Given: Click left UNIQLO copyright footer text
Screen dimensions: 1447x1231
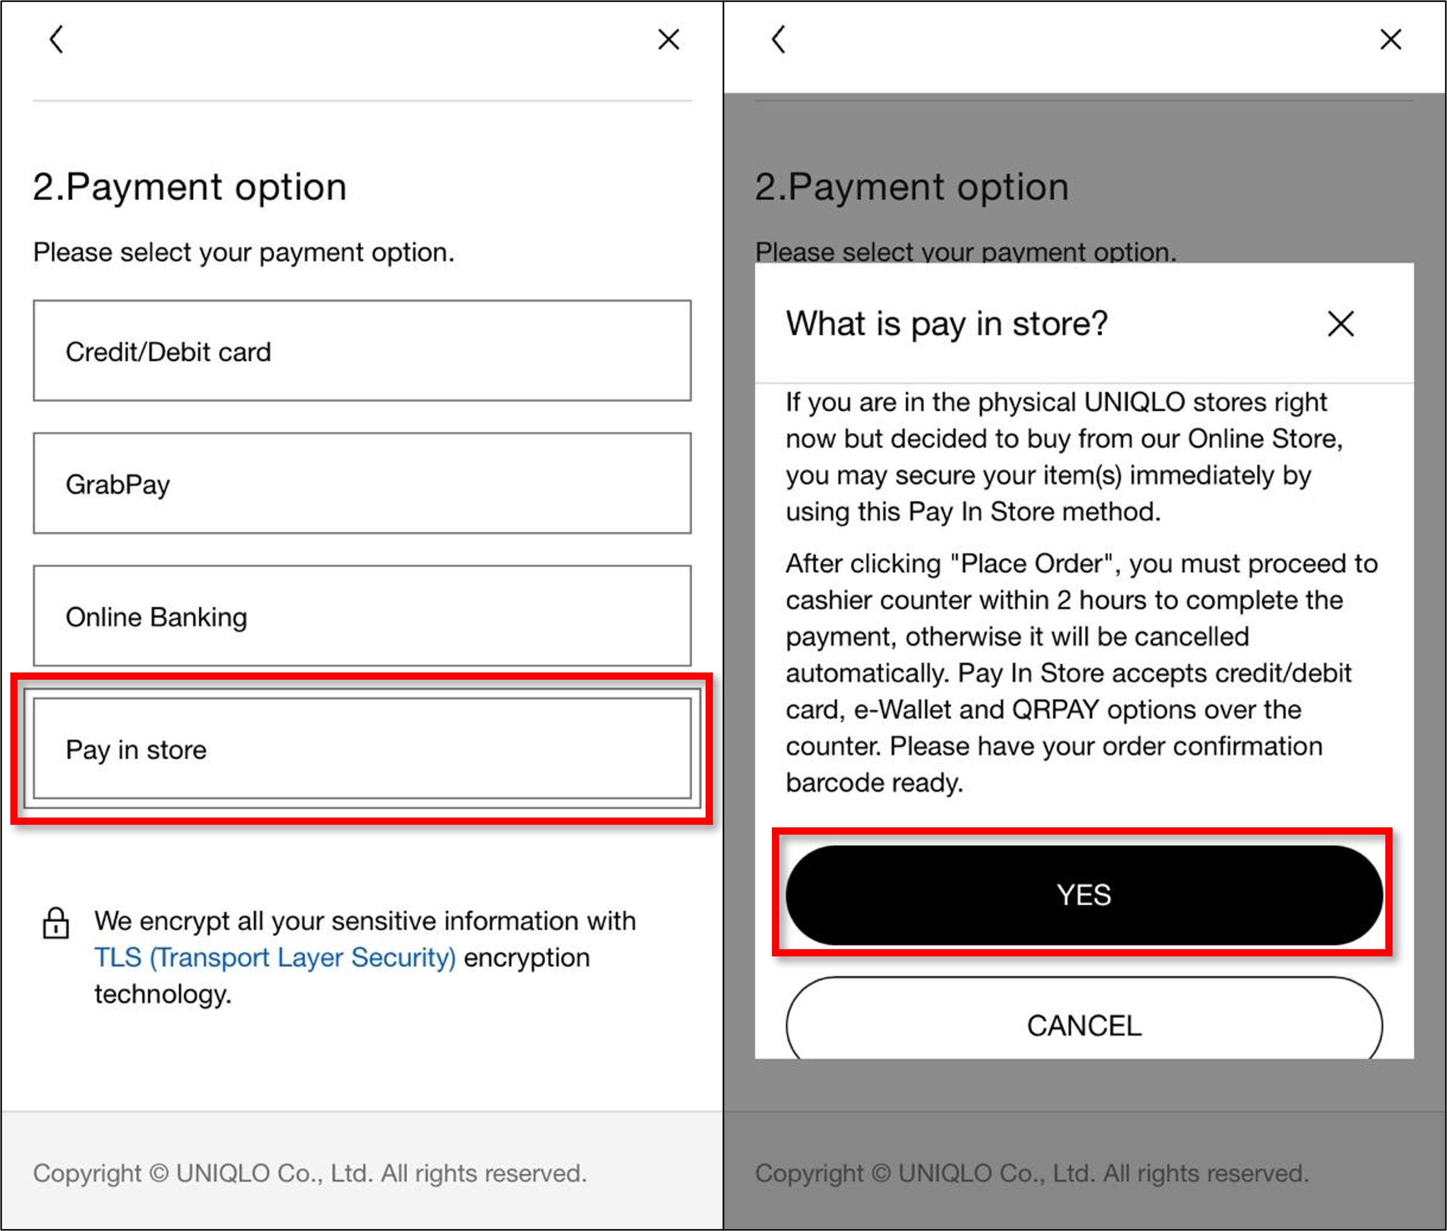Looking at the screenshot, I should click(x=310, y=1173).
